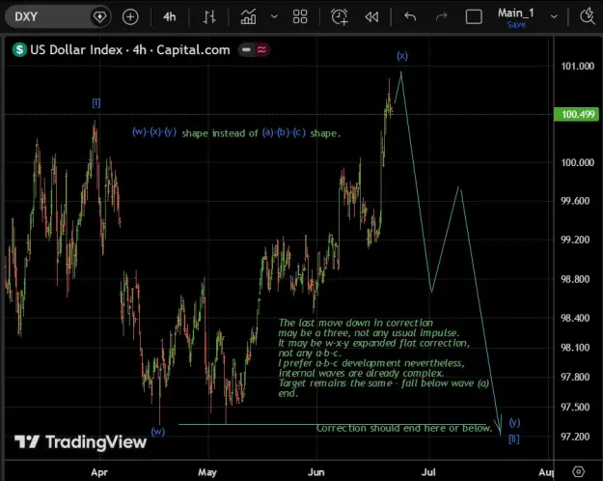Click the 99.200 price axis label
This screenshot has height=481, width=603.
pos(575,240)
